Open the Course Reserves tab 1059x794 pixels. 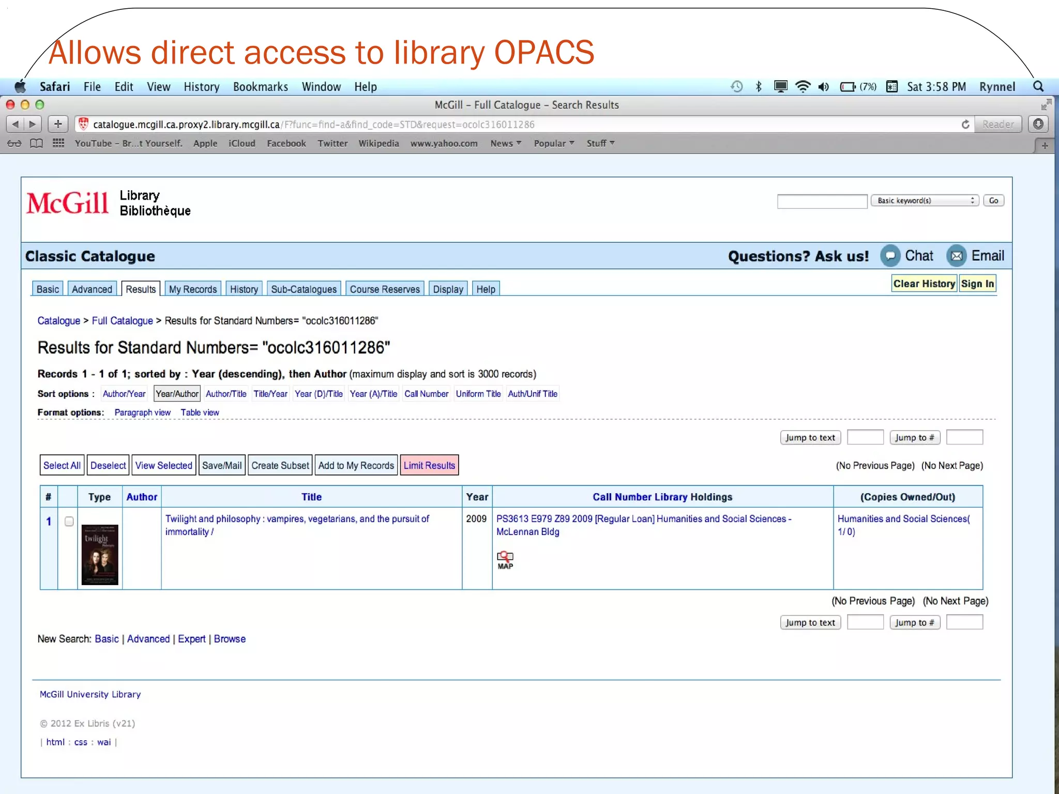pos(385,289)
